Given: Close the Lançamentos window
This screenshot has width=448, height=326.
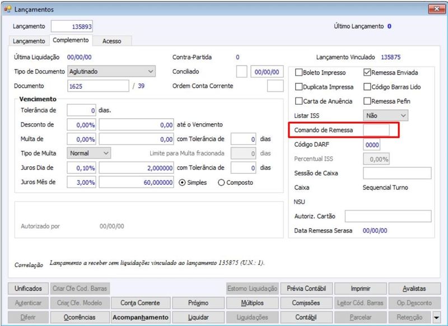Looking at the screenshot, I should 437,9.
